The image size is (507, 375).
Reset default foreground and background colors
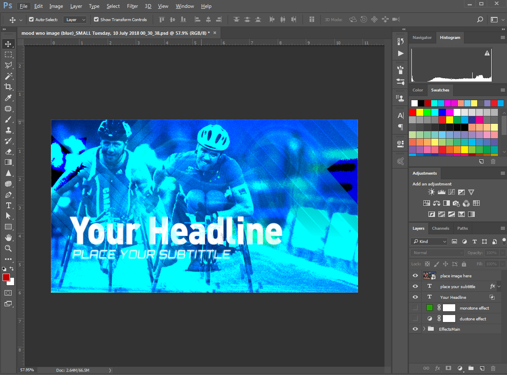pyautogui.click(x=4, y=269)
